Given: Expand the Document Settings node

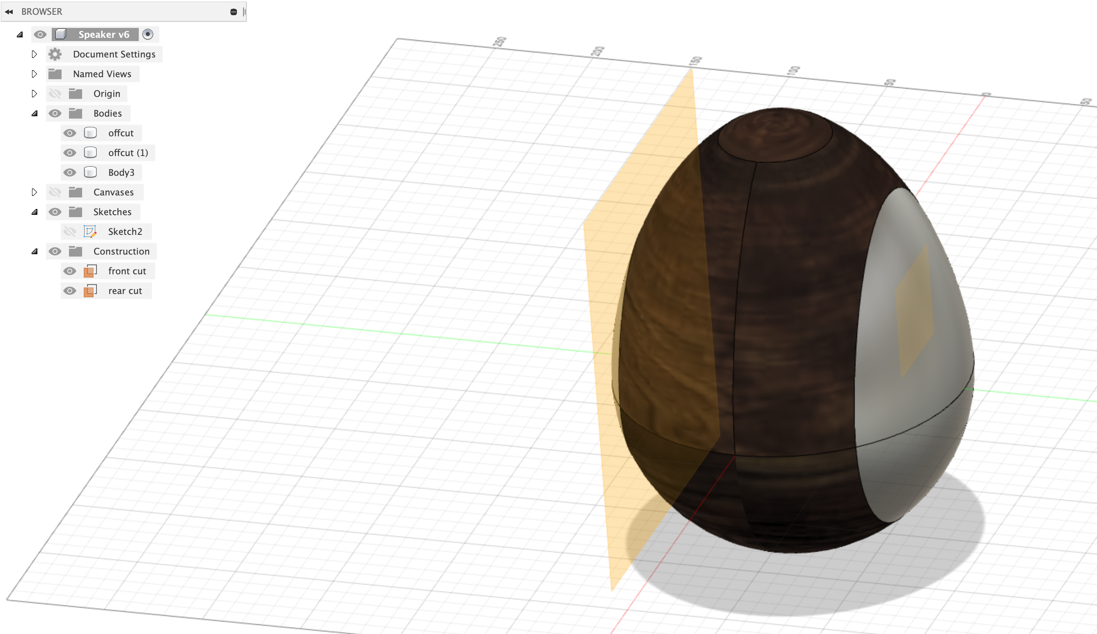Looking at the screenshot, I should 34,54.
